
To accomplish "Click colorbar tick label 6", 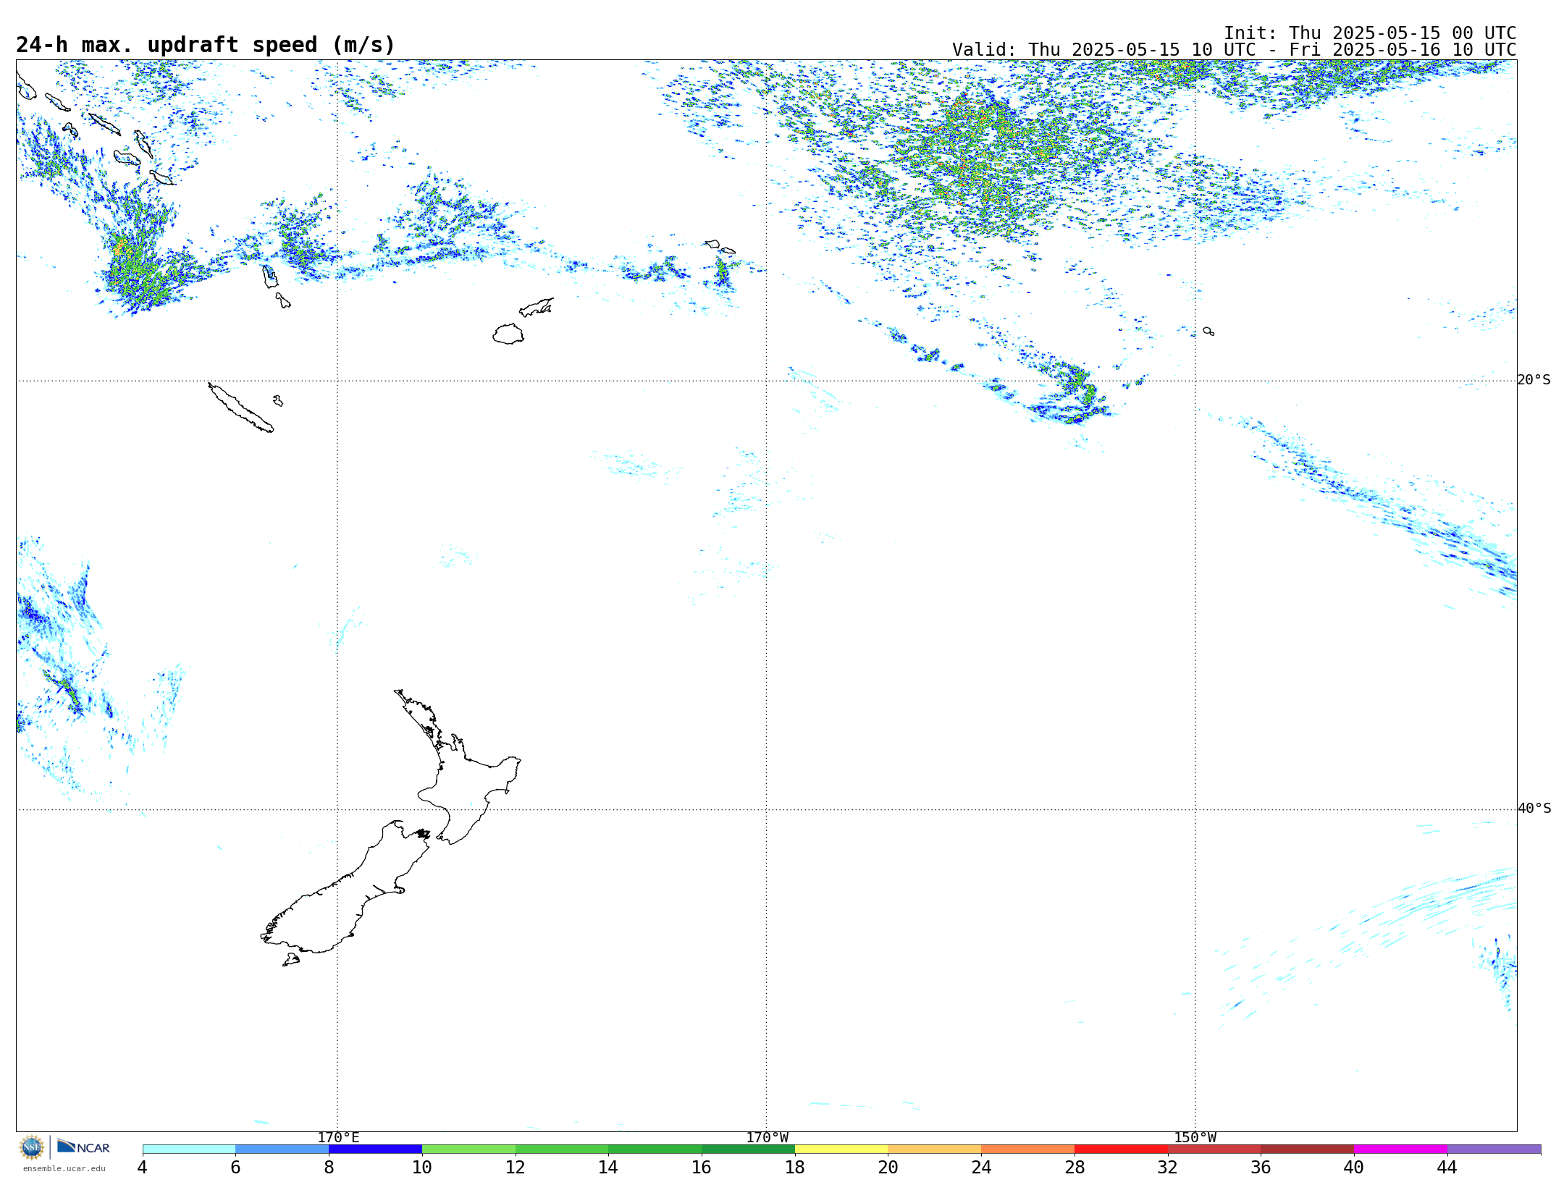I will [235, 1167].
